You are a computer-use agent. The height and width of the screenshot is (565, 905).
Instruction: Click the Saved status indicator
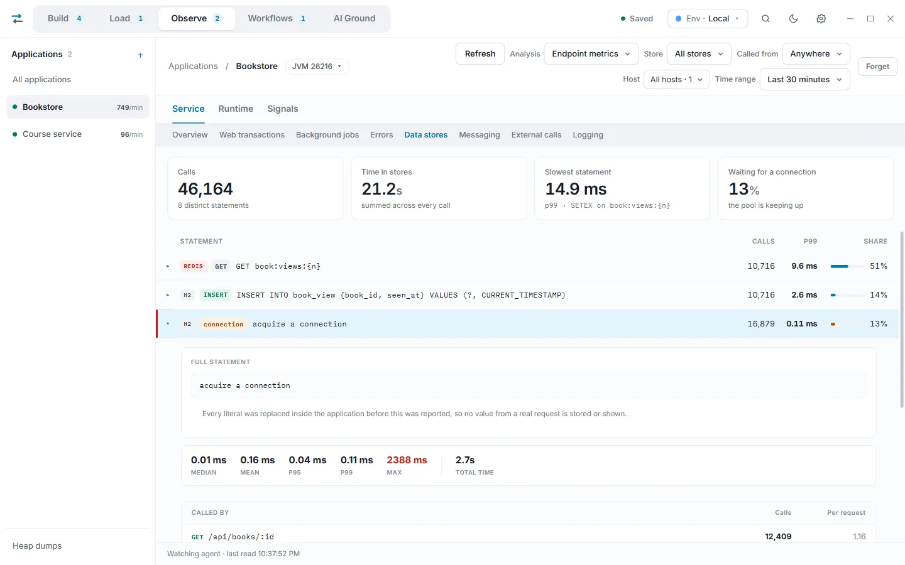[x=637, y=19]
